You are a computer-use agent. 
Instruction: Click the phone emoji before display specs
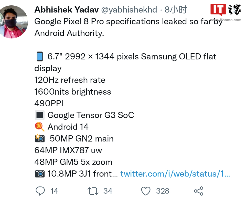point(40,57)
